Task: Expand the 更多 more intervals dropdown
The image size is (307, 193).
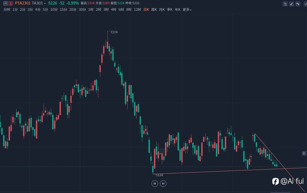Action: [x=187, y=10]
